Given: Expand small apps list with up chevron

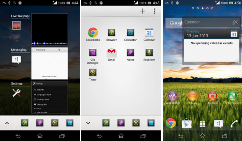Looking at the screenshot, I should [x=7, y=123].
